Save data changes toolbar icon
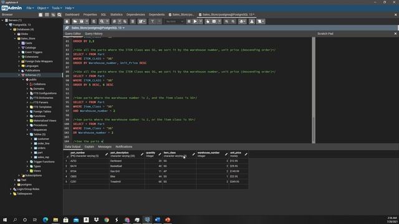This screenshot has width=399, height=224. [94, 22]
